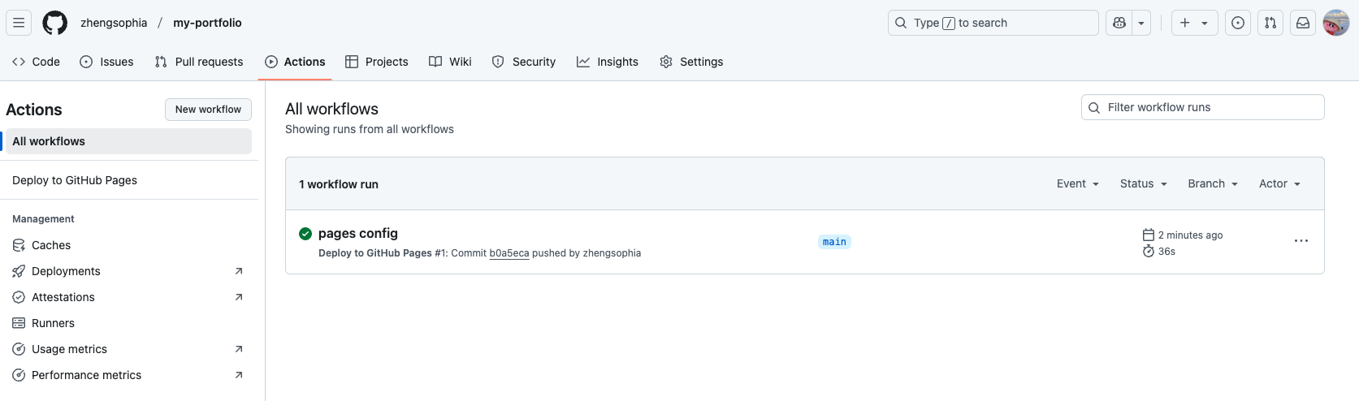
Task: Select Deploy to GitHub Pages workflow
Action: [x=75, y=180]
